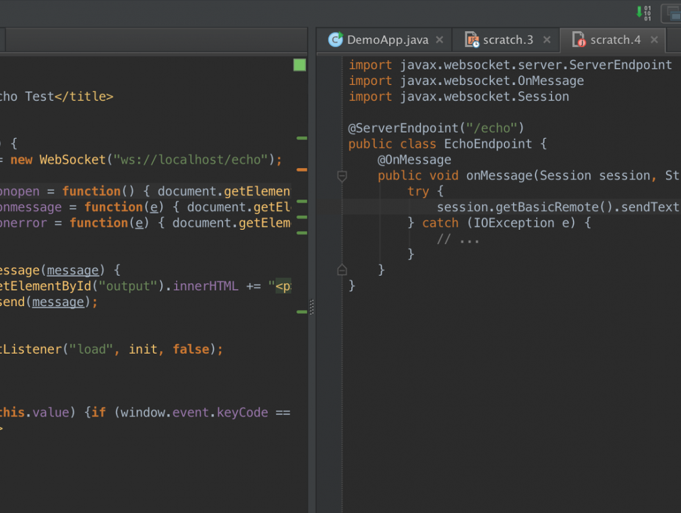Click the green inspection status square
This screenshot has width=681, height=513.
[299, 65]
